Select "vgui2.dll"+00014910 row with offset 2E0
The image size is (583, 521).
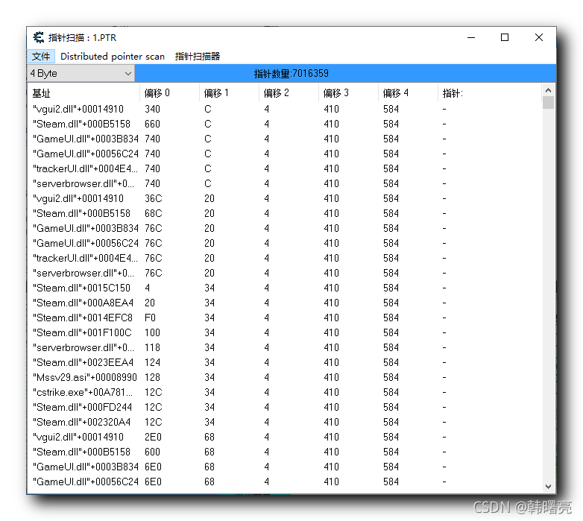point(285,437)
